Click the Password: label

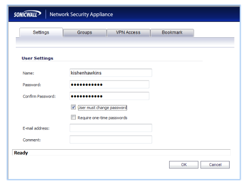click(32, 85)
